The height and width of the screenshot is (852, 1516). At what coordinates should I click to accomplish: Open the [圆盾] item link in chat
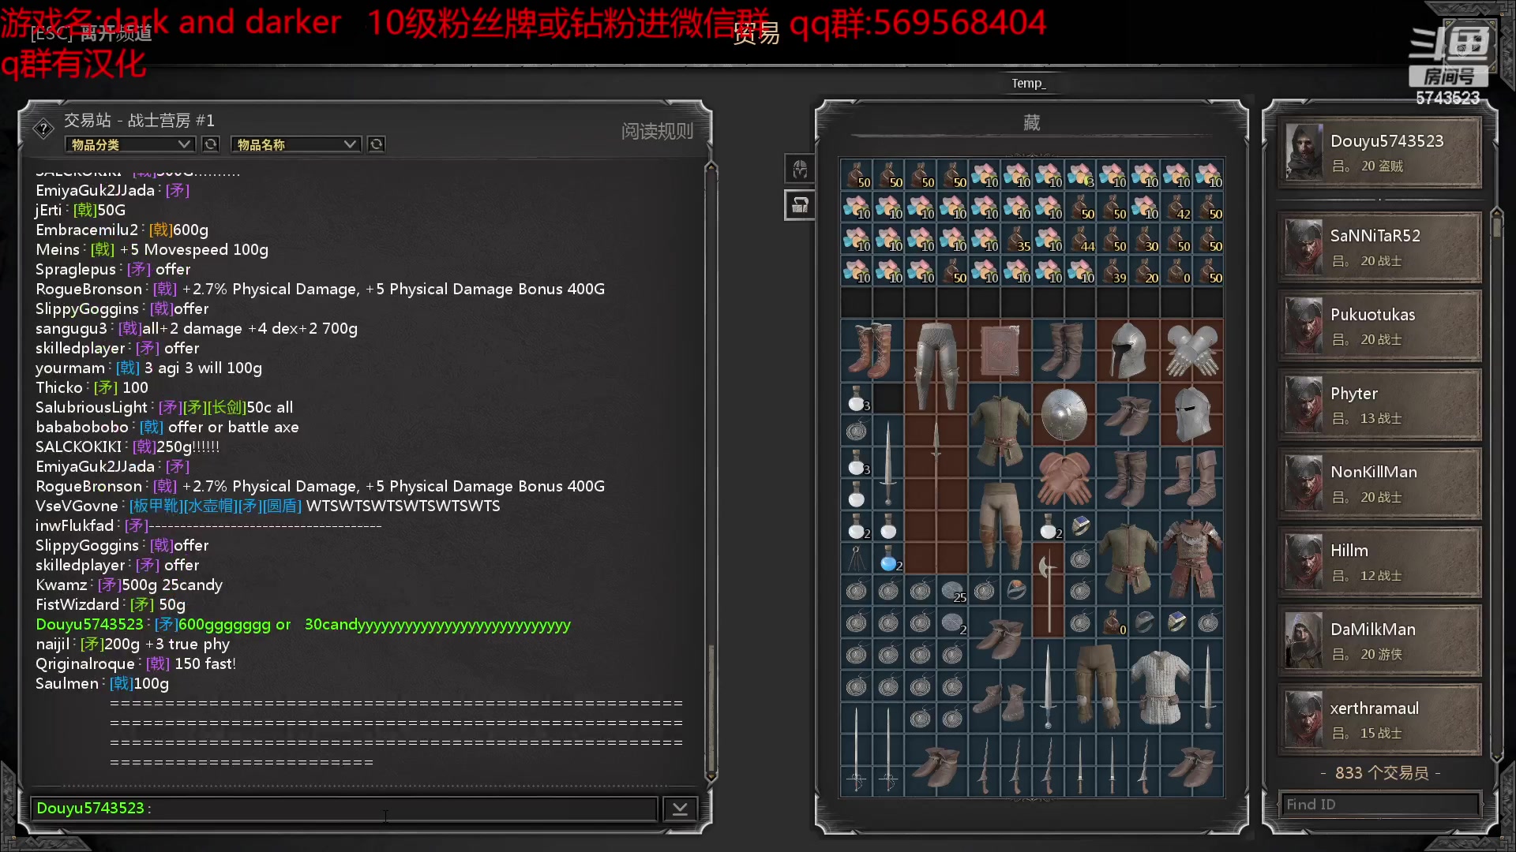[x=282, y=506]
